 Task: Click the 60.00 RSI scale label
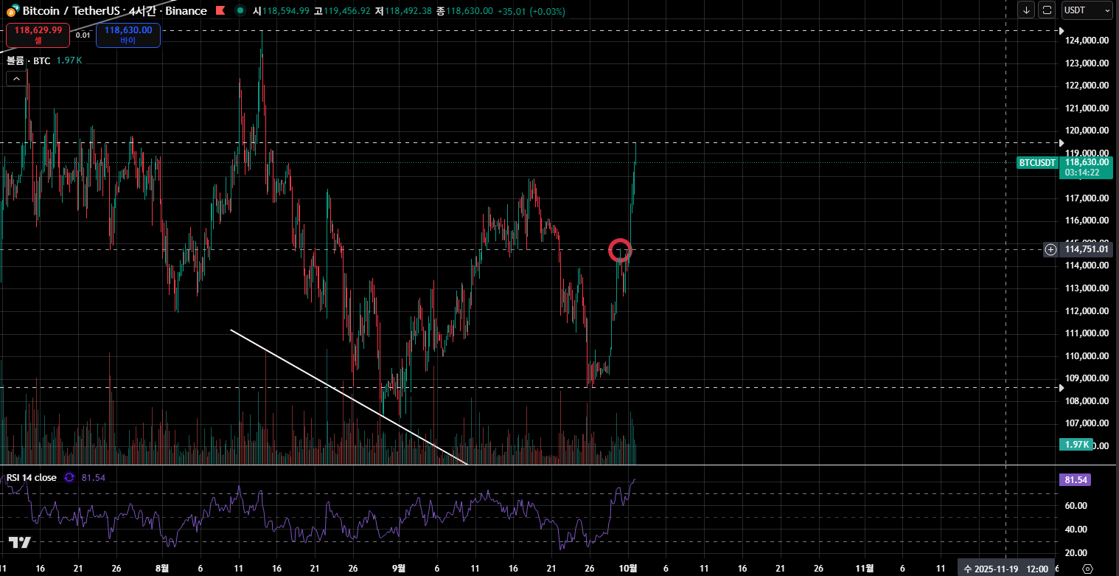pos(1077,506)
